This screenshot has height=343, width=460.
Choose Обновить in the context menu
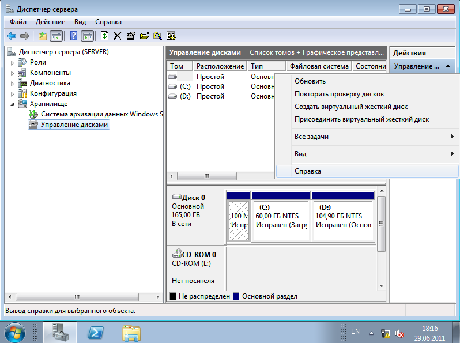367,81
